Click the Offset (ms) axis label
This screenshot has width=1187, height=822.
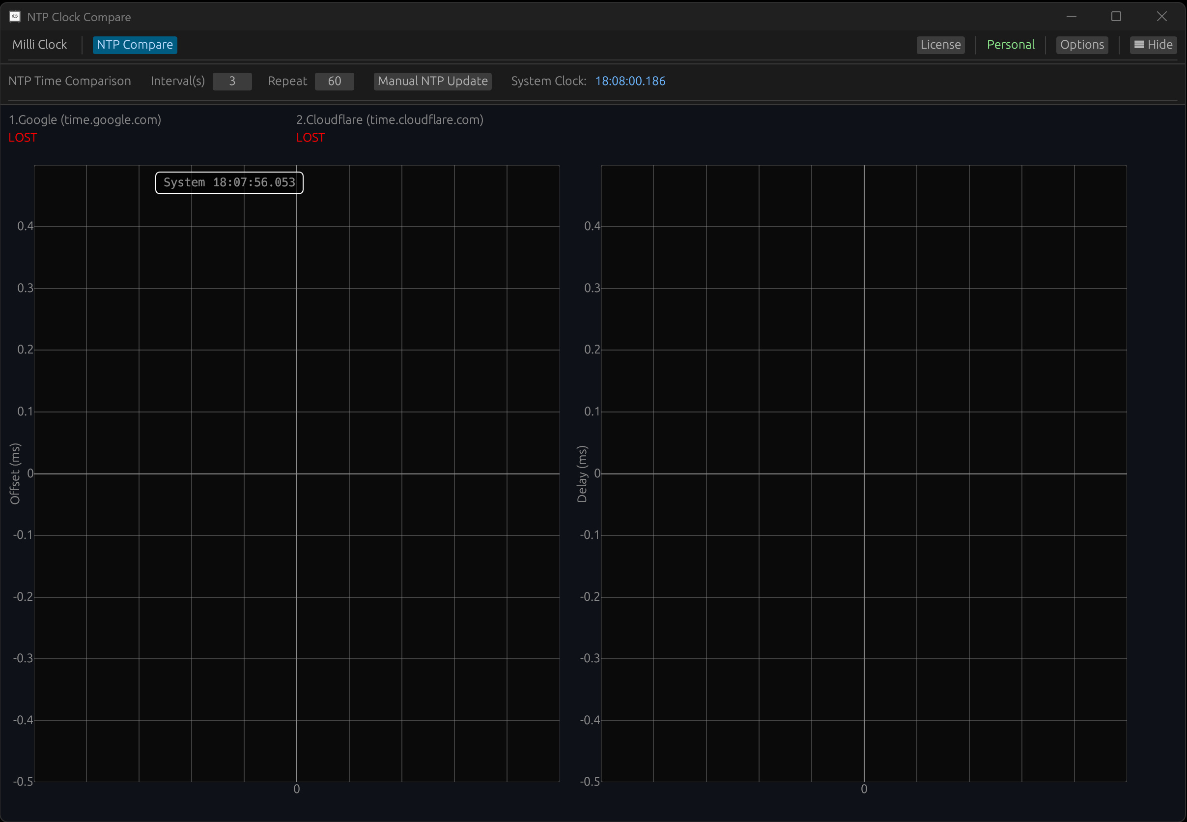15,473
